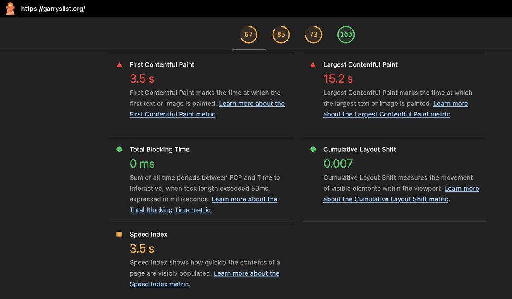Select the score gauge showing 85
Image resolution: width=512 pixels, height=299 pixels.
pos(281,35)
